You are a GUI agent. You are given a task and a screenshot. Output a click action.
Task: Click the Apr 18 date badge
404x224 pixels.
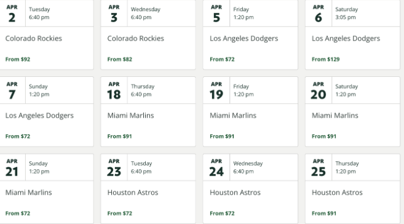coord(114,91)
